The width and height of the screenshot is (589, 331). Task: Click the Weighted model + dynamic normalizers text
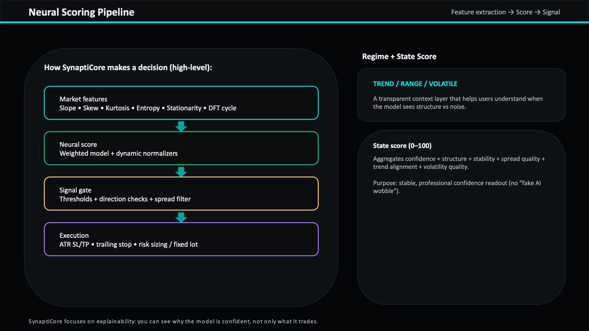point(118,154)
